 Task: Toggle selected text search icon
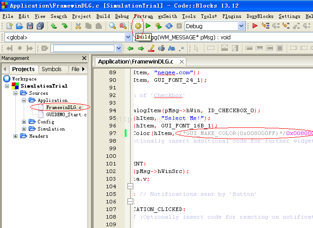click(161, 48)
